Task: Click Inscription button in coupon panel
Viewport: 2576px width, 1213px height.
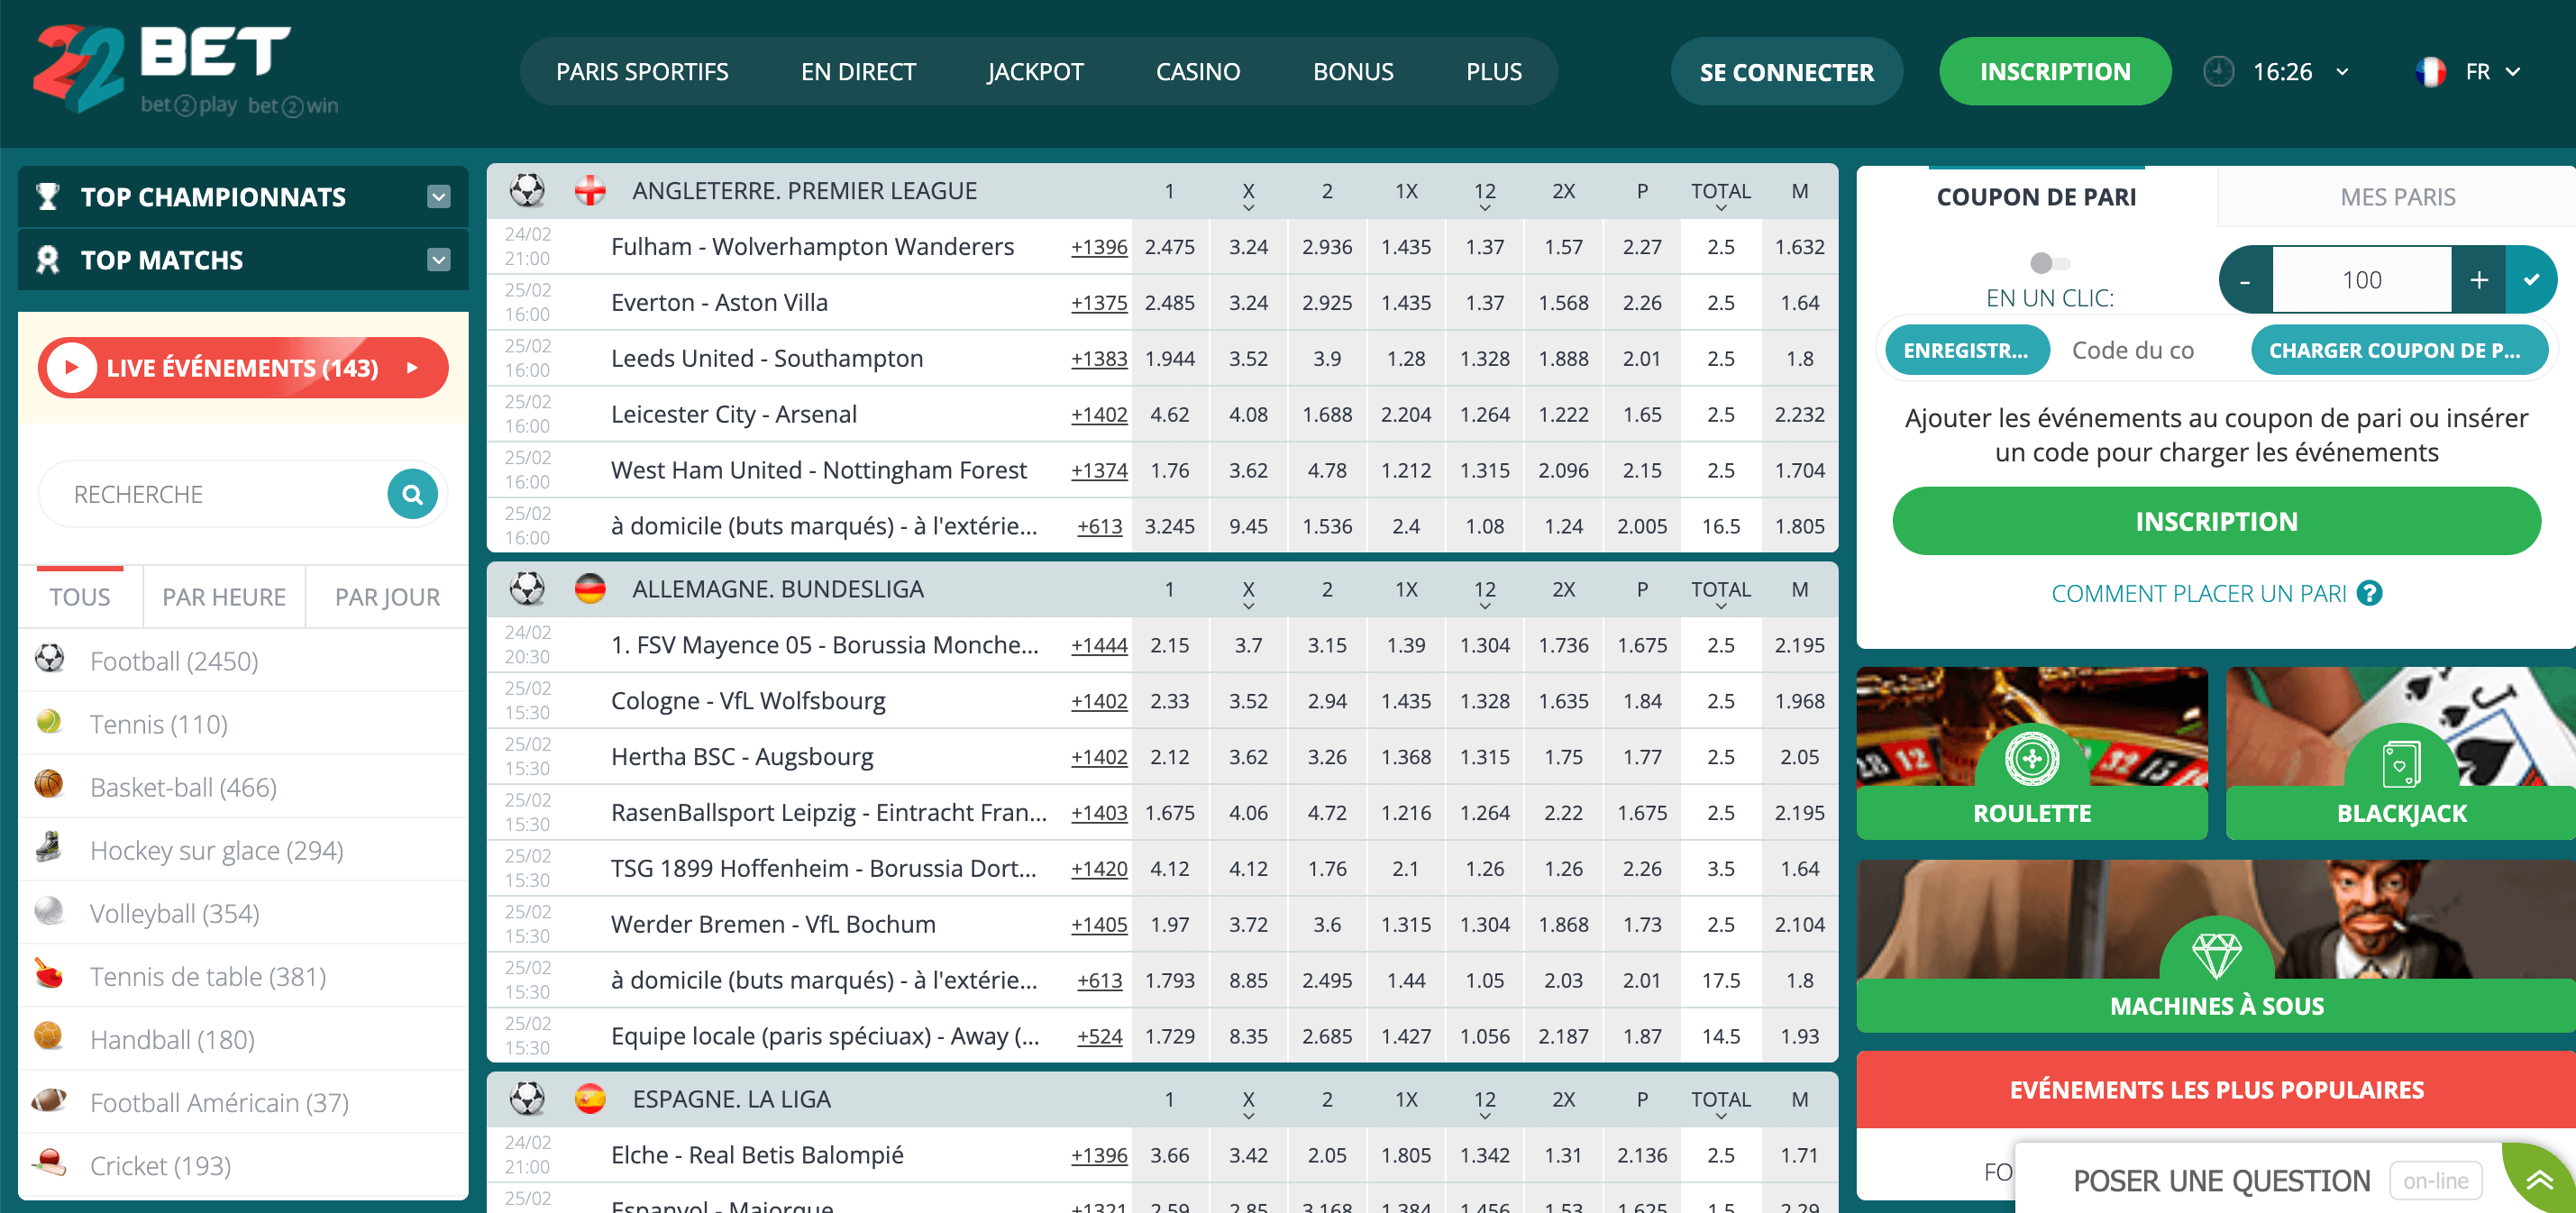Action: pyautogui.click(x=2216, y=521)
